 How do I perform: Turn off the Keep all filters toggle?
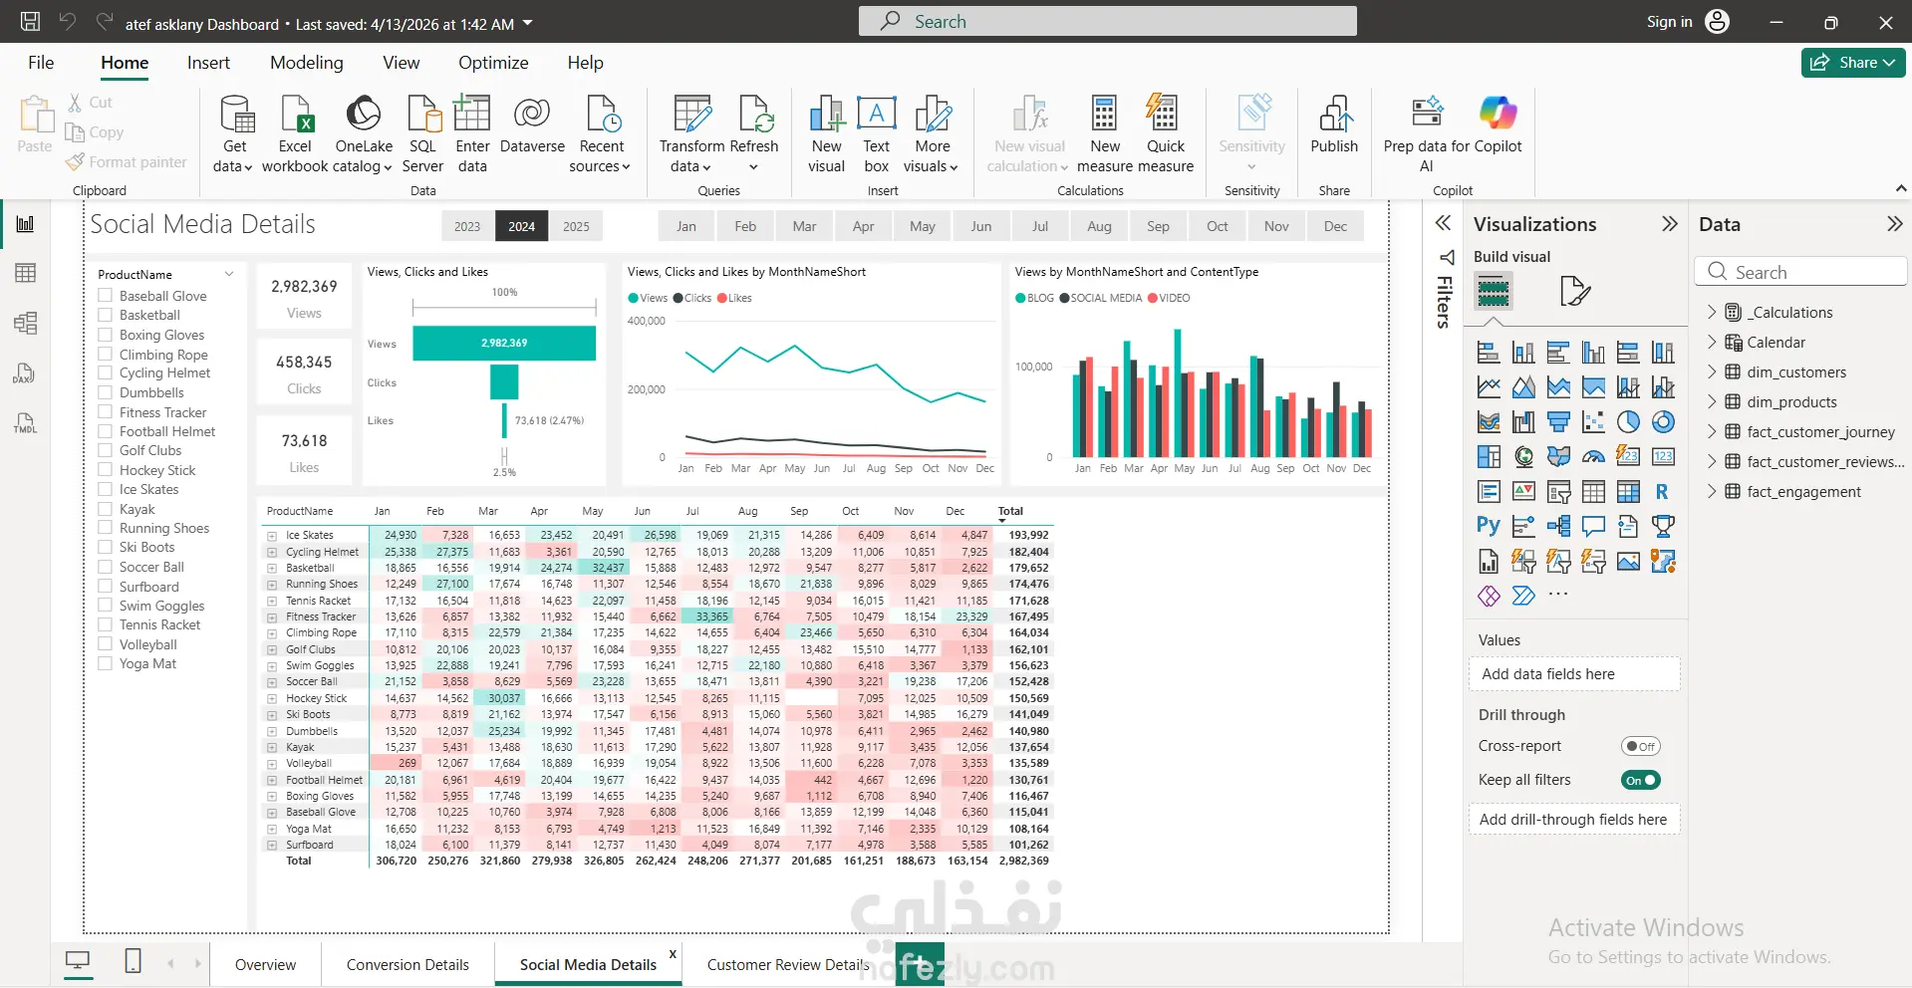[x=1641, y=780]
